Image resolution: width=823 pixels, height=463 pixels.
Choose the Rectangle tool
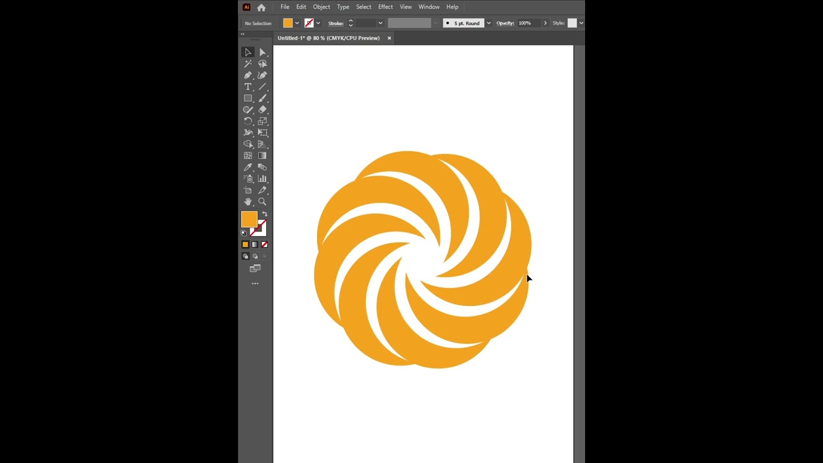[x=248, y=98]
